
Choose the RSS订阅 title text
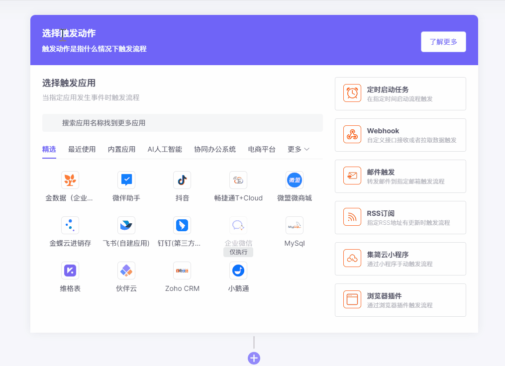[381, 213]
